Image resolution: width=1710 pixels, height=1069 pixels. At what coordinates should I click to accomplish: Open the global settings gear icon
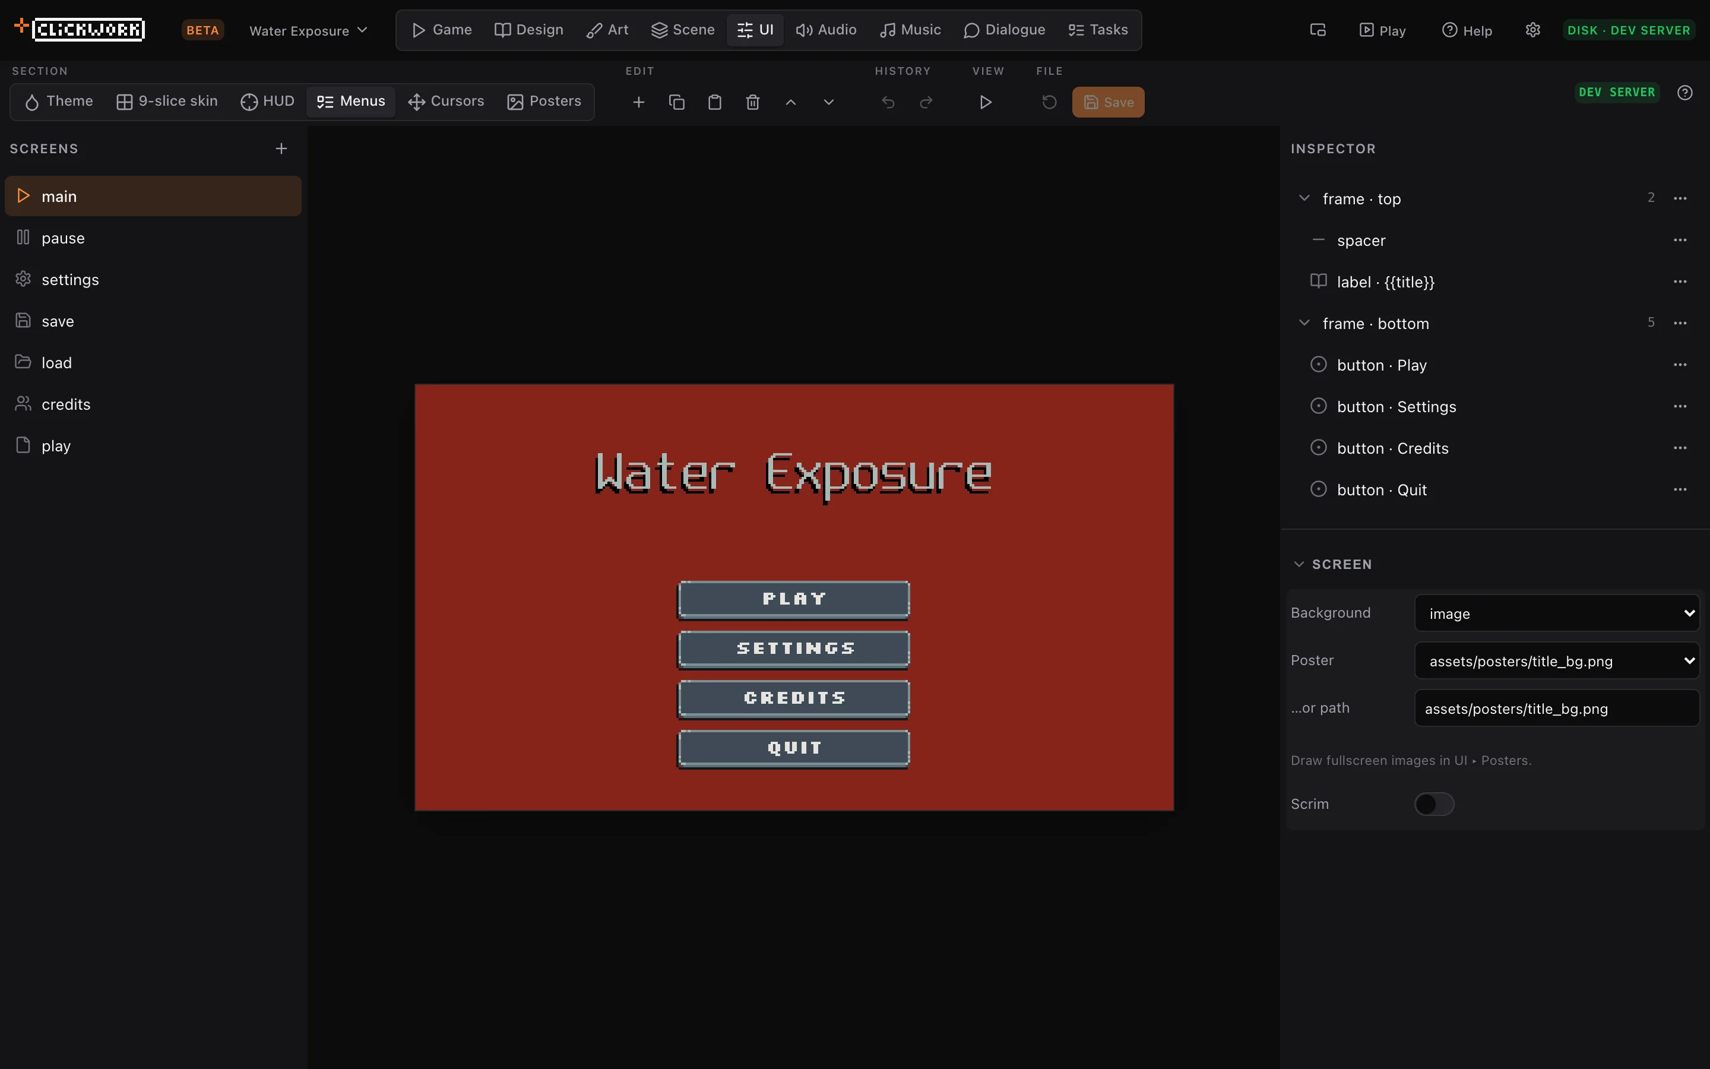[x=1532, y=30]
